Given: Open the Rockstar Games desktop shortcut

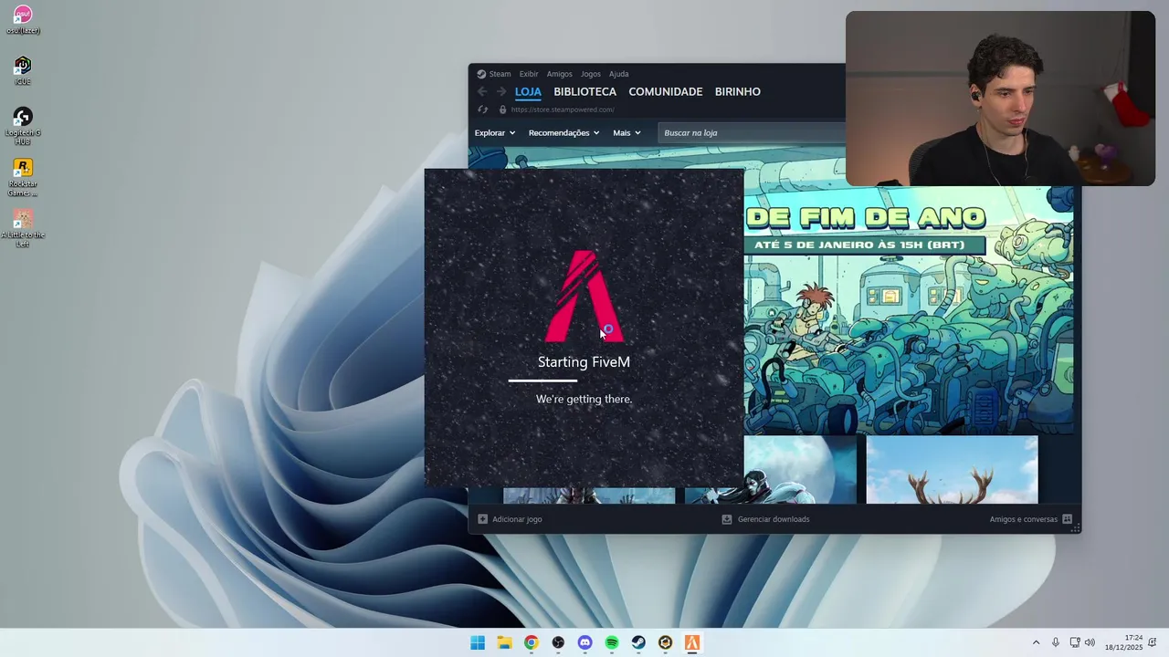Looking at the screenshot, I should pyautogui.click(x=23, y=177).
